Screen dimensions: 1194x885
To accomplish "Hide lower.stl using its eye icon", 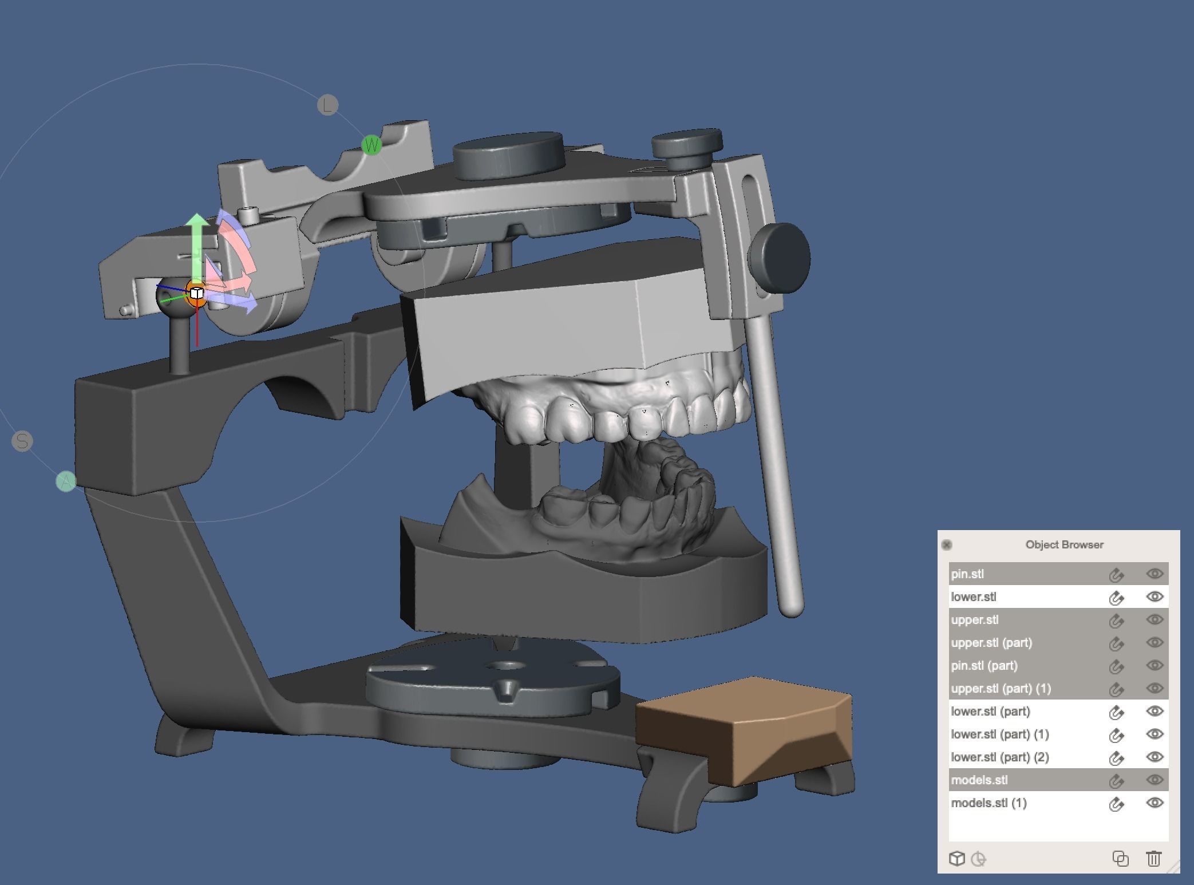I will 1155,596.
